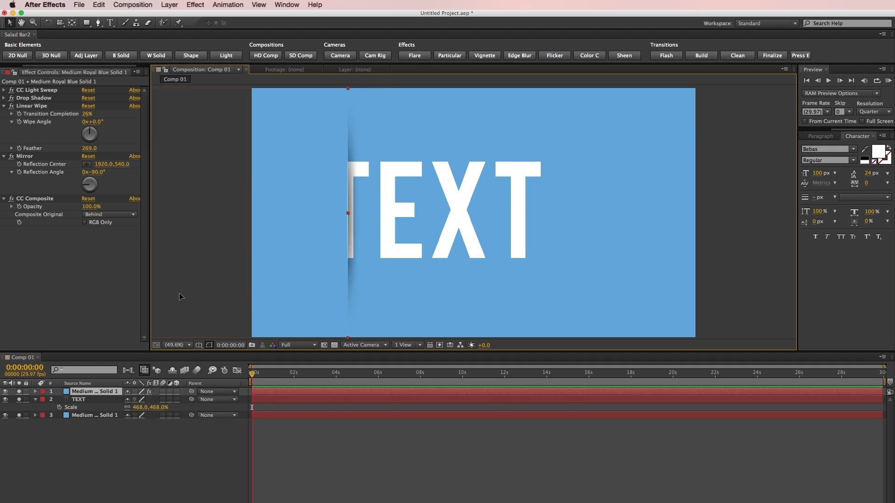Click the Adj Layer button
Screen dimensions: 895x503
(86, 55)
